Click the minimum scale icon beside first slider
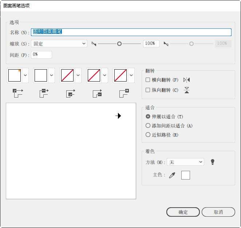 (x=94, y=44)
